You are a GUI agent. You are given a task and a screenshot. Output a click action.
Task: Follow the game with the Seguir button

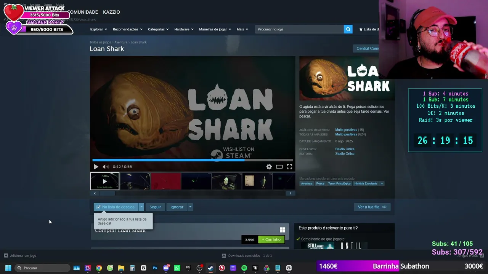pos(155,207)
